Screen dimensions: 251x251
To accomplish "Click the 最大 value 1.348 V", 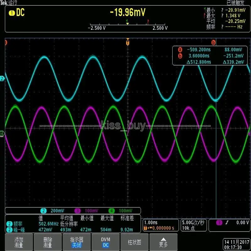I will click(x=233, y=15).
